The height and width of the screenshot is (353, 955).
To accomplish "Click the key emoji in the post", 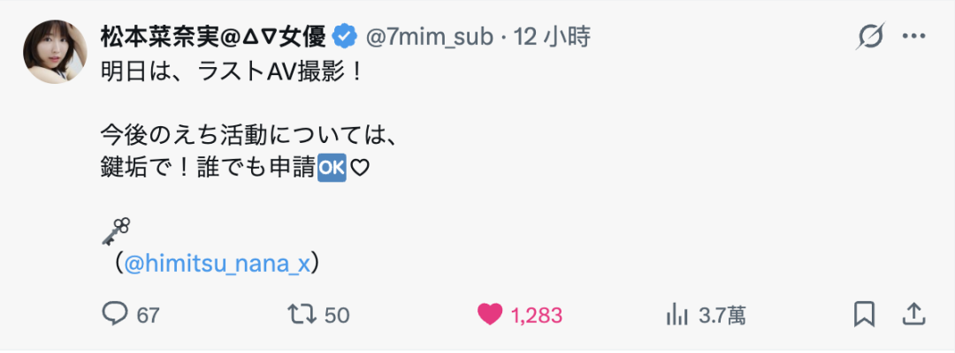I will (x=116, y=230).
